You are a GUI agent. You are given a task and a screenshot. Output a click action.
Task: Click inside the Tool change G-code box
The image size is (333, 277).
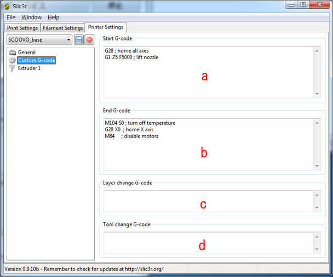click(x=208, y=243)
